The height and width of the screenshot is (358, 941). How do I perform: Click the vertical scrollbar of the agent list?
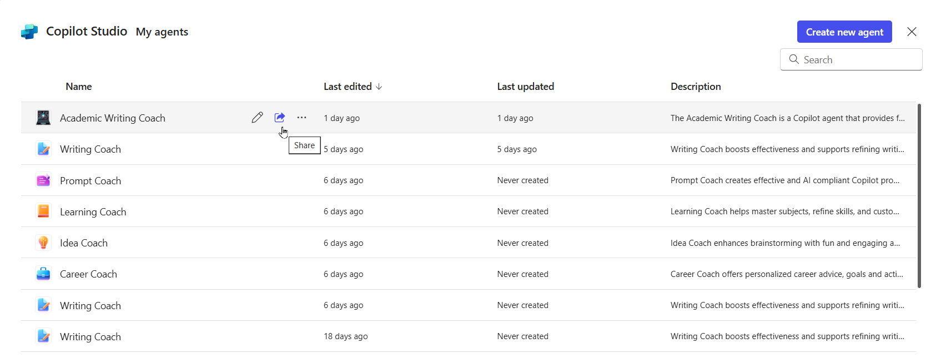pos(919,195)
